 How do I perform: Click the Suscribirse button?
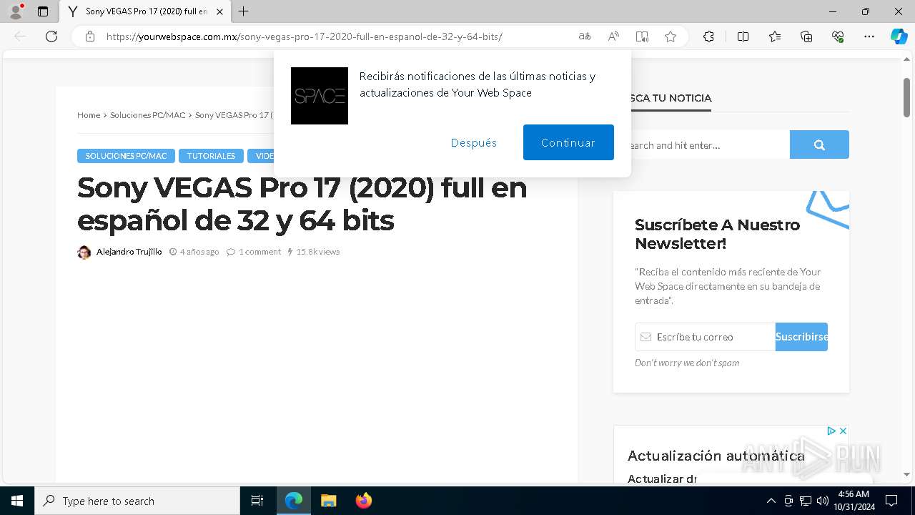pyautogui.click(x=801, y=337)
